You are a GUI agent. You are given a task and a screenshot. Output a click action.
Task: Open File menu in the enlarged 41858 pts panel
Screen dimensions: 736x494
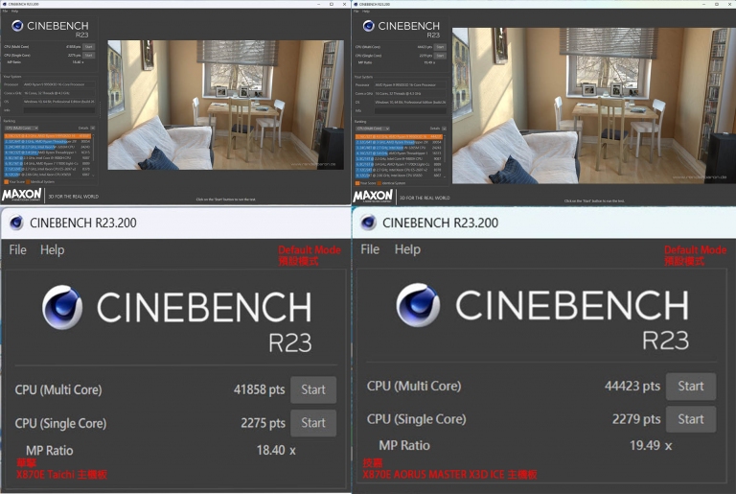pos(17,249)
